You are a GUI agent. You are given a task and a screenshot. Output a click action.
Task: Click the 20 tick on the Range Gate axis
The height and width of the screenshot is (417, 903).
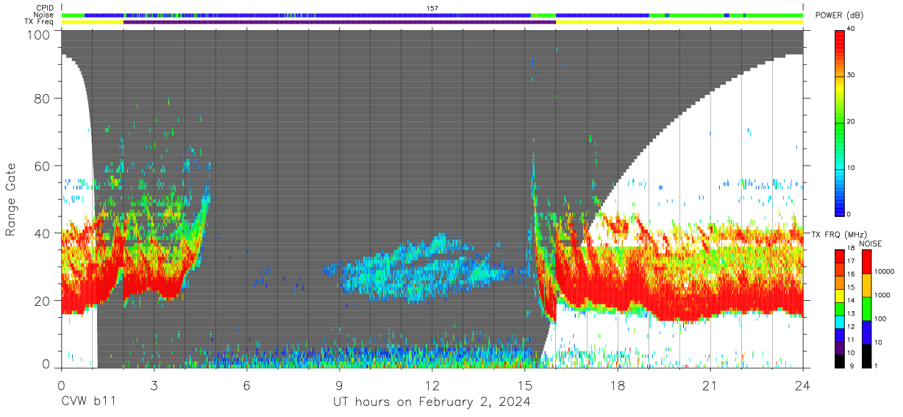point(43,300)
